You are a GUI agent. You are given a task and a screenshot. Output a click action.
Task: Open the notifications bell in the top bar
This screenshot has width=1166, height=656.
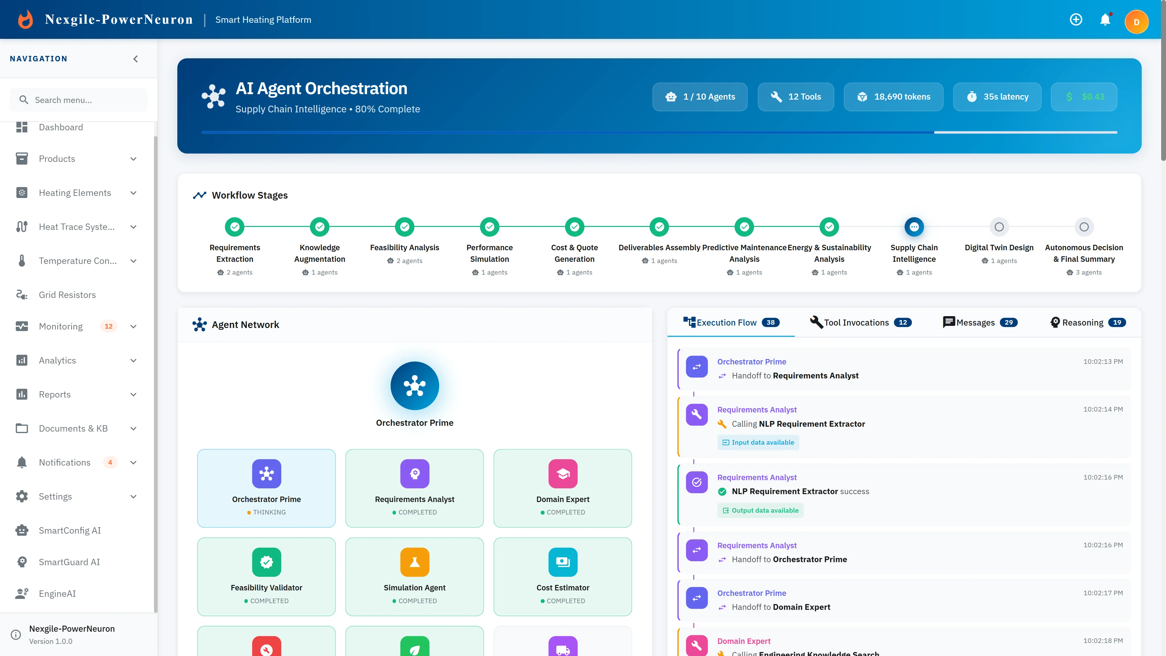pyautogui.click(x=1105, y=19)
